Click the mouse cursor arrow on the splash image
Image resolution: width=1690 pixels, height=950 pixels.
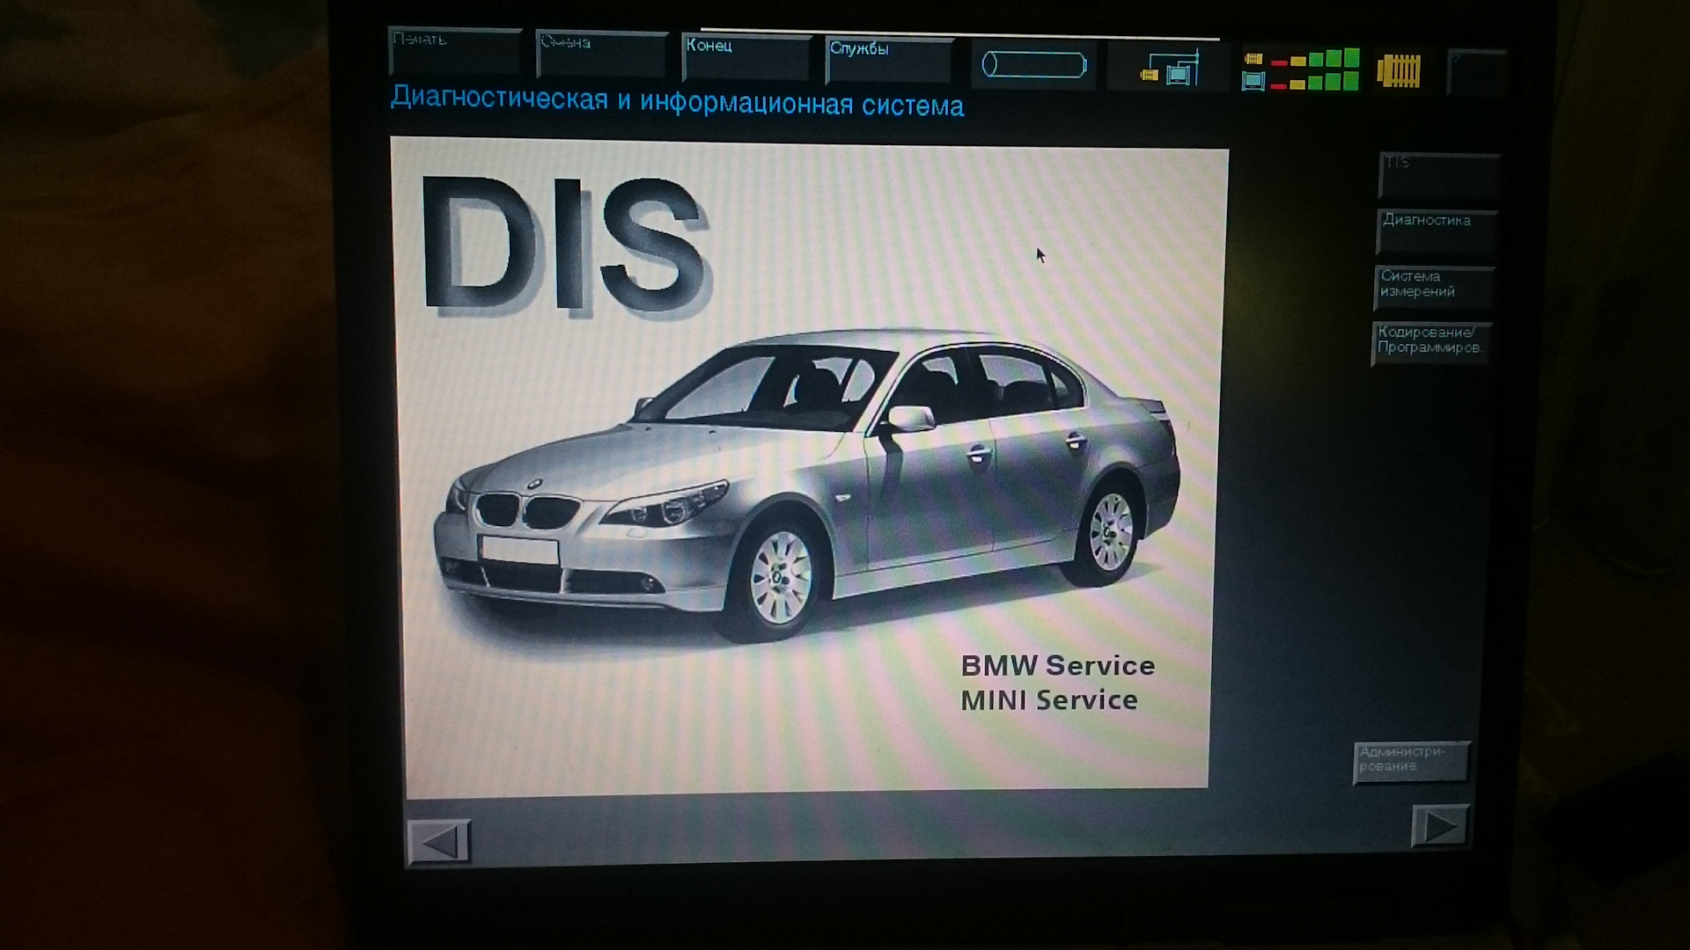tap(1040, 255)
